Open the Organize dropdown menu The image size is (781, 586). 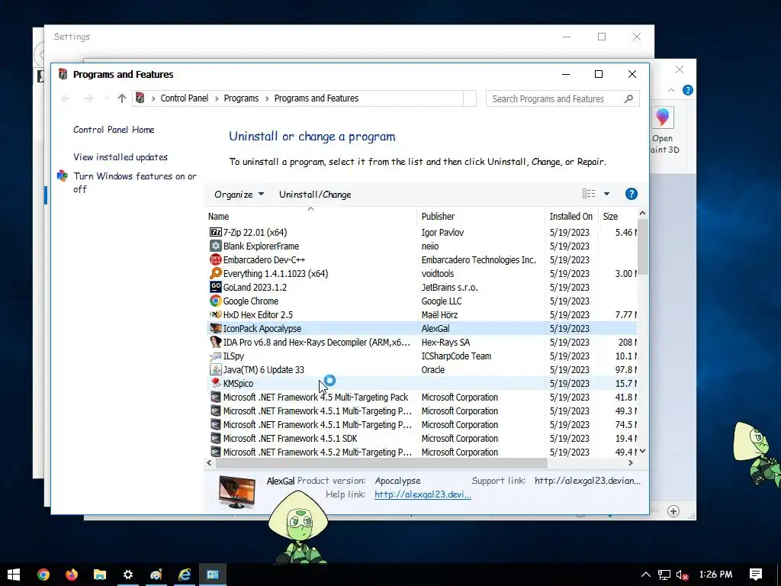point(239,195)
